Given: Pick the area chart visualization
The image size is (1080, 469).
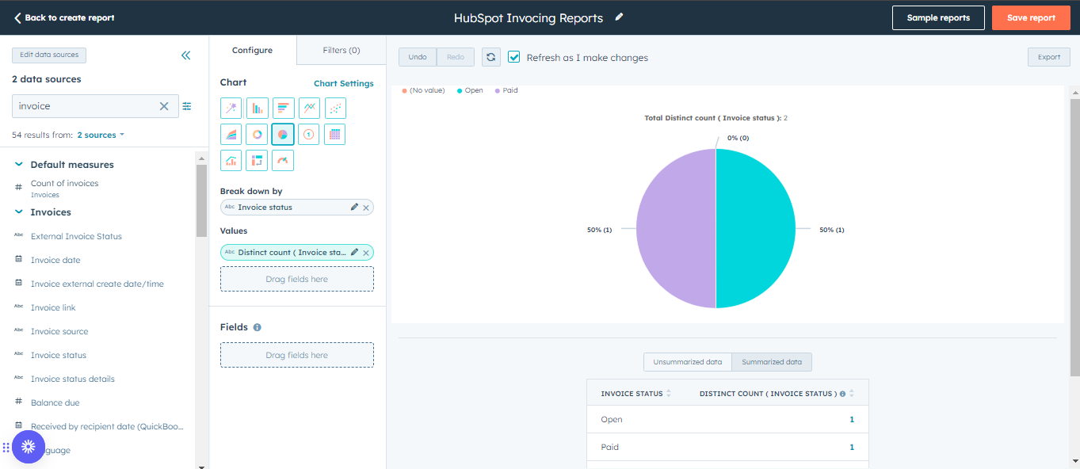Looking at the screenshot, I should point(231,134).
